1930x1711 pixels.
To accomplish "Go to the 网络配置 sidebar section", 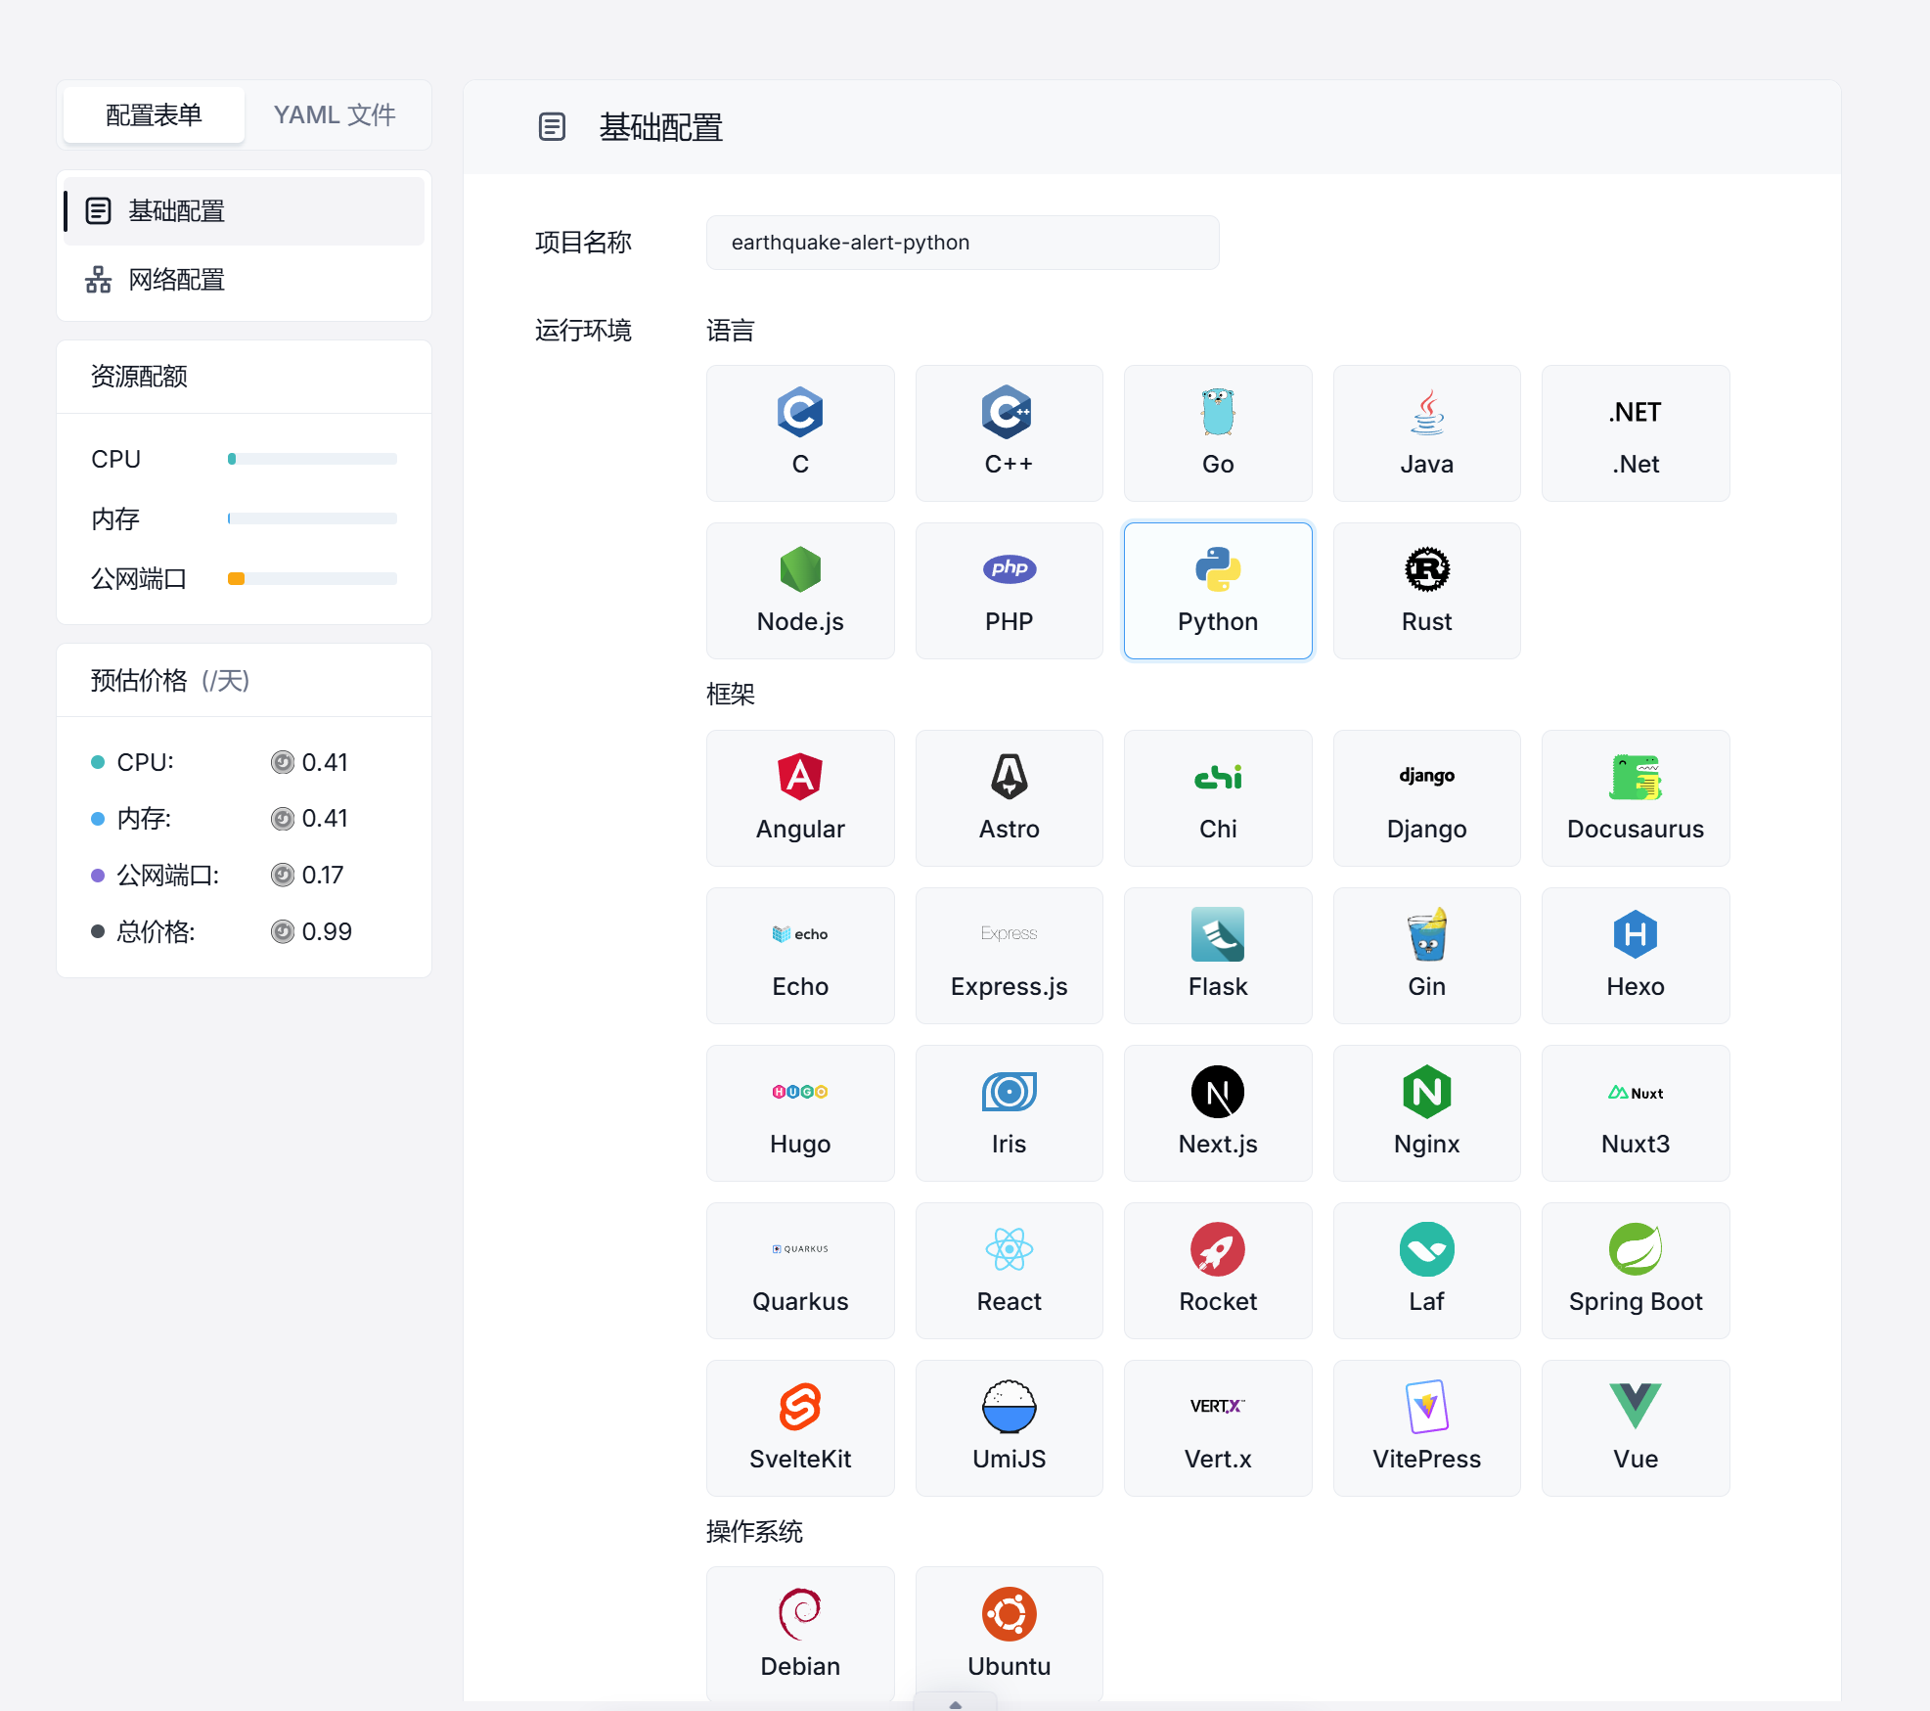I will tap(244, 280).
